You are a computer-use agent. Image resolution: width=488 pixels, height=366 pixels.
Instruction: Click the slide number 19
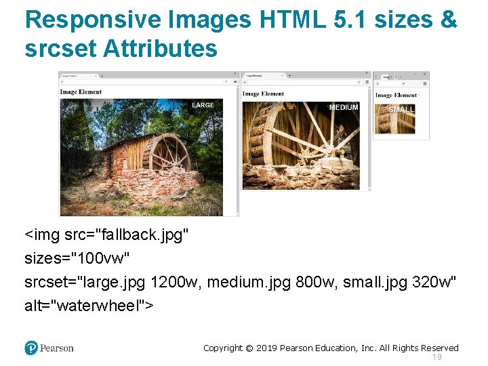pyautogui.click(x=437, y=357)
